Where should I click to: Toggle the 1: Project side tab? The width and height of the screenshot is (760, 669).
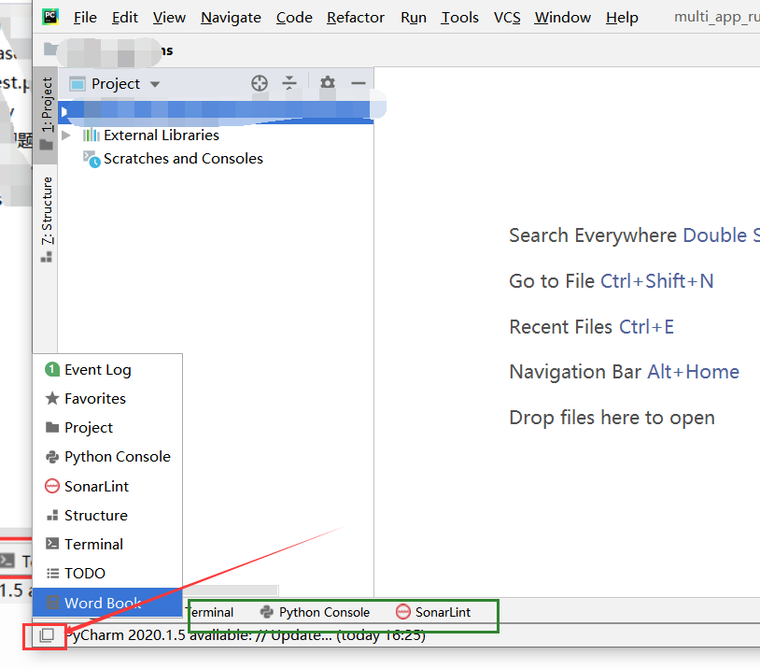tap(46, 115)
